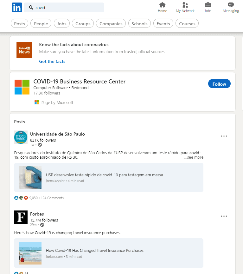Screen dimensions: 243x274
Task: Filter results by Schools
Action: coord(139,23)
